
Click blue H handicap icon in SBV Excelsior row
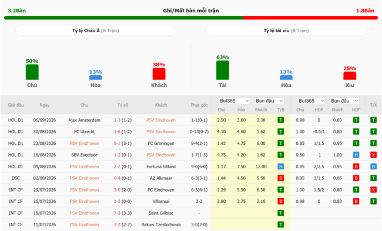point(356,155)
